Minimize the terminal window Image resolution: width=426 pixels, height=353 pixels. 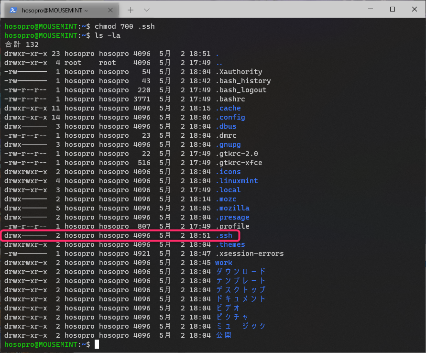371,9
